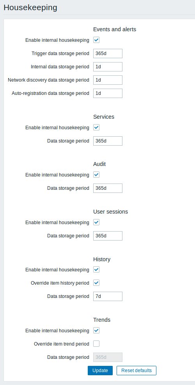This screenshot has width=195, height=385.
Task: Disable User sessions internal housekeeping checkbox
Action: 96,223
